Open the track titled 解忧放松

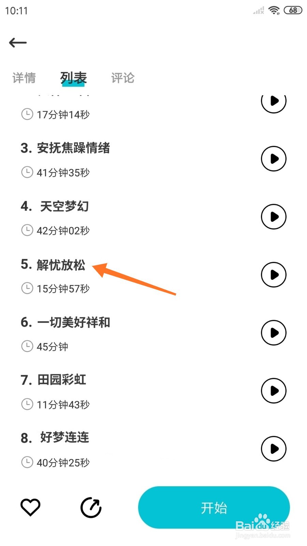click(x=61, y=265)
